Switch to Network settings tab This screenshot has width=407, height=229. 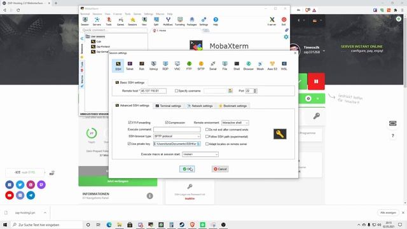point(200,106)
